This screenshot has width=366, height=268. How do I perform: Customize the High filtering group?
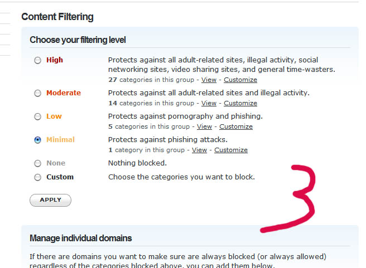pos(240,80)
